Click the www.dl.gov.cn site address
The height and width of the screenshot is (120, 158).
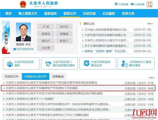coord(43,7)
